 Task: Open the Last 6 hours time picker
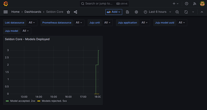tap(157, 12)
